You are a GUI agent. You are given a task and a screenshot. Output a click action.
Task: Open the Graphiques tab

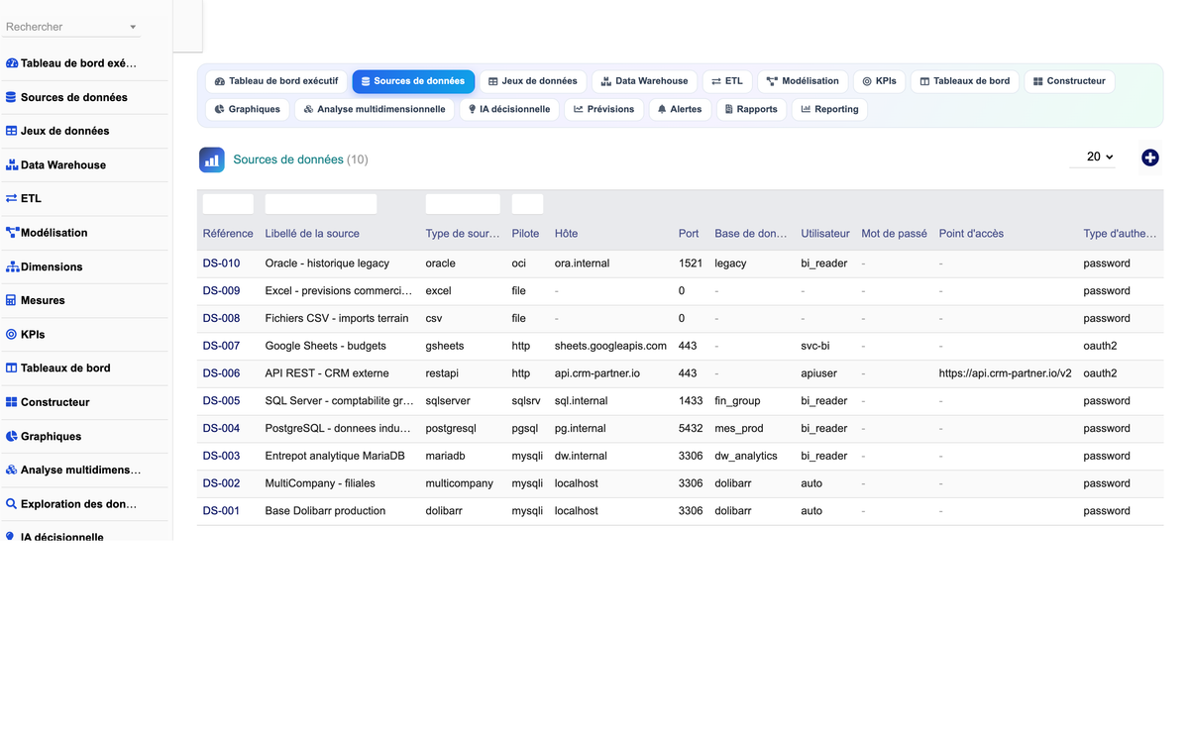click(x=248, y=109)
